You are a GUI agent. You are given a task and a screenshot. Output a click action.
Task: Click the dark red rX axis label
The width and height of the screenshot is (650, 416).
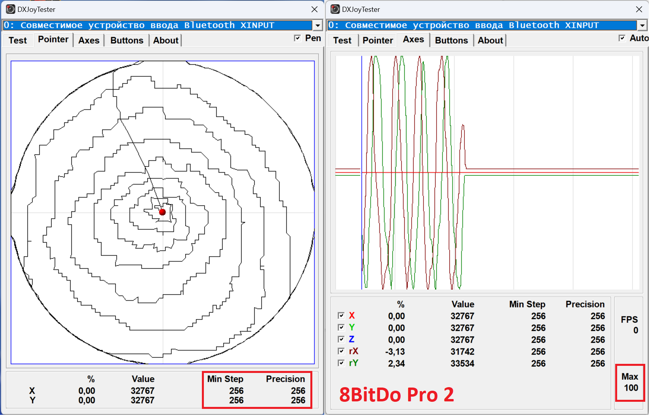click(x=354, y=351)
